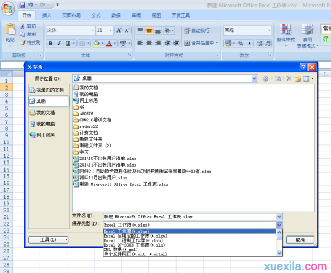Screen dimensions: 331x273
Task: Click the Delete X icon in dialog toolbar
Action: (x=289, y=78)
